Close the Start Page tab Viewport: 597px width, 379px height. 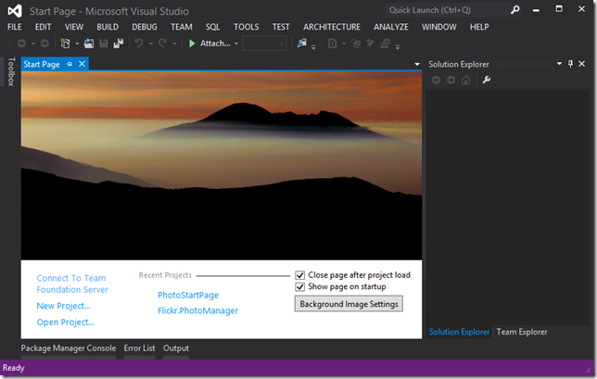pyautogui.click(x=82, y=64)
